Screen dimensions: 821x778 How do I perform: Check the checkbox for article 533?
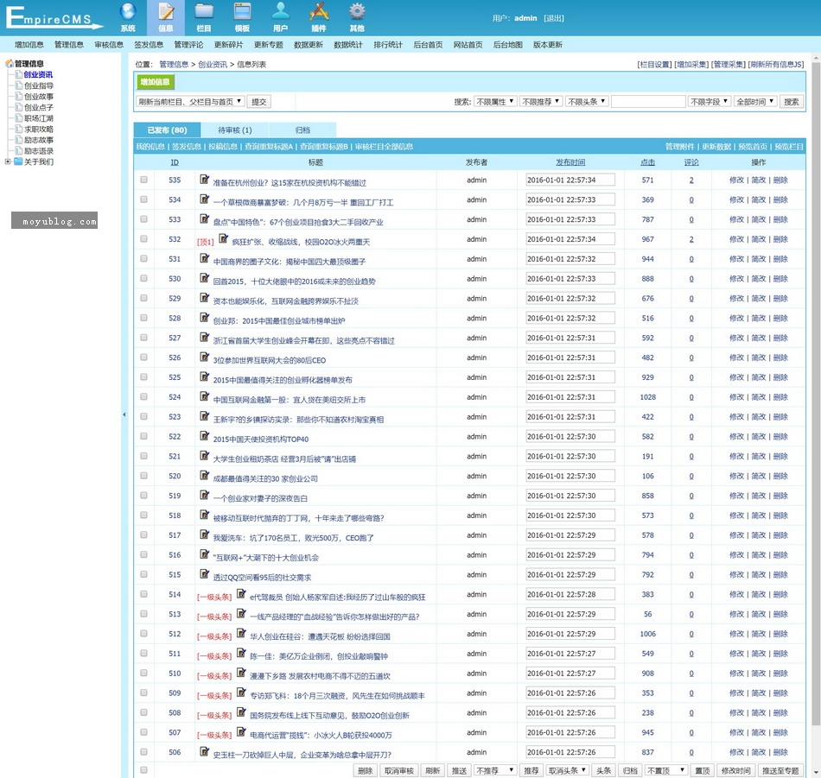(144, 219)
